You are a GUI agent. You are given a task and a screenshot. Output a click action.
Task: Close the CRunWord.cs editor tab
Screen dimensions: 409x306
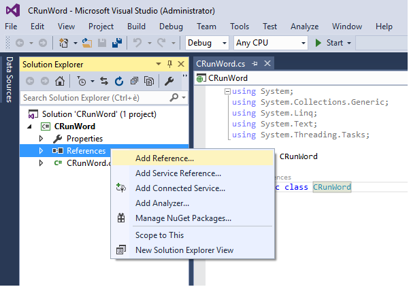tap(267, 63)
